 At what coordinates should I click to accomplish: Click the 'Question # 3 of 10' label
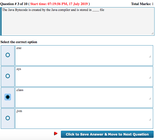tap(14, 4)
